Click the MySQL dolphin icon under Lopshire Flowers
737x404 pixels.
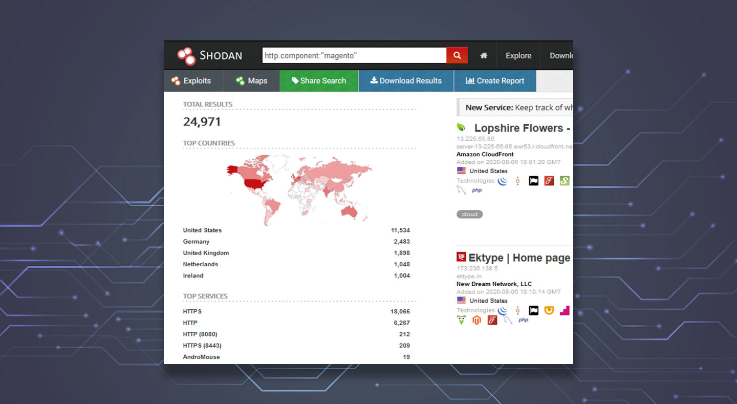pos(461,190)
